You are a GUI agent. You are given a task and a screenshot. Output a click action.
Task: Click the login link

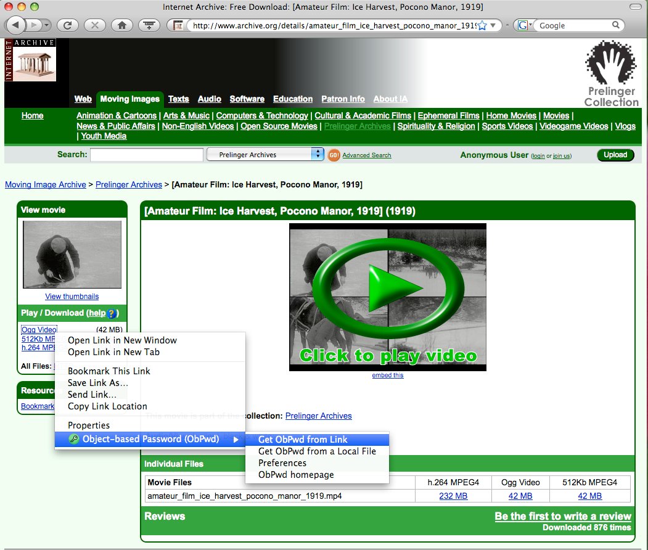(538, 156)
